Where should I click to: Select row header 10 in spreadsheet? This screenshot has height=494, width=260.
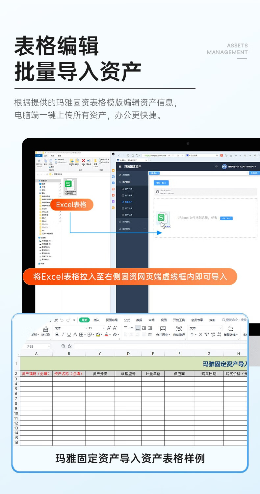pos(16,413)
